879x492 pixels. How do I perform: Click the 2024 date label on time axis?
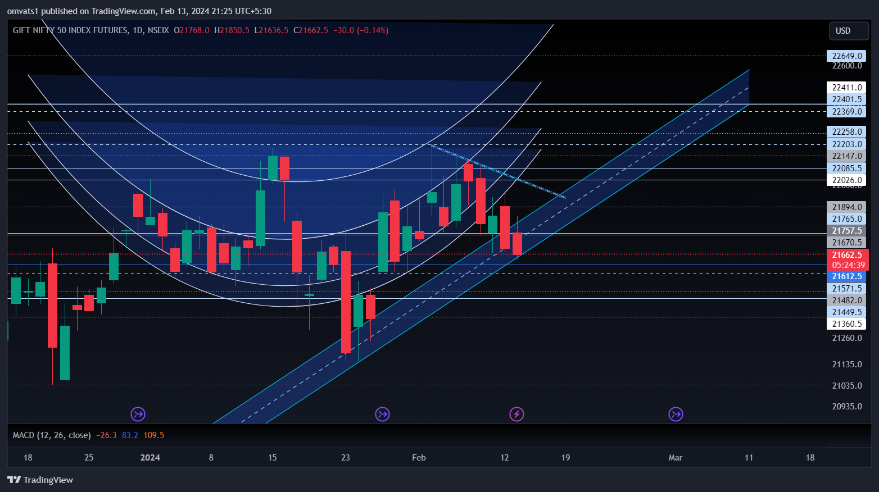click(150, 458)
